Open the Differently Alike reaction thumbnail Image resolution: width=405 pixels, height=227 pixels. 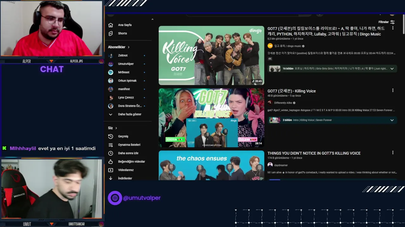[211, 118]
